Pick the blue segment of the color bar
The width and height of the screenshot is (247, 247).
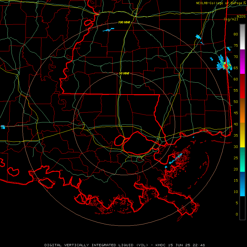(242, 184)
